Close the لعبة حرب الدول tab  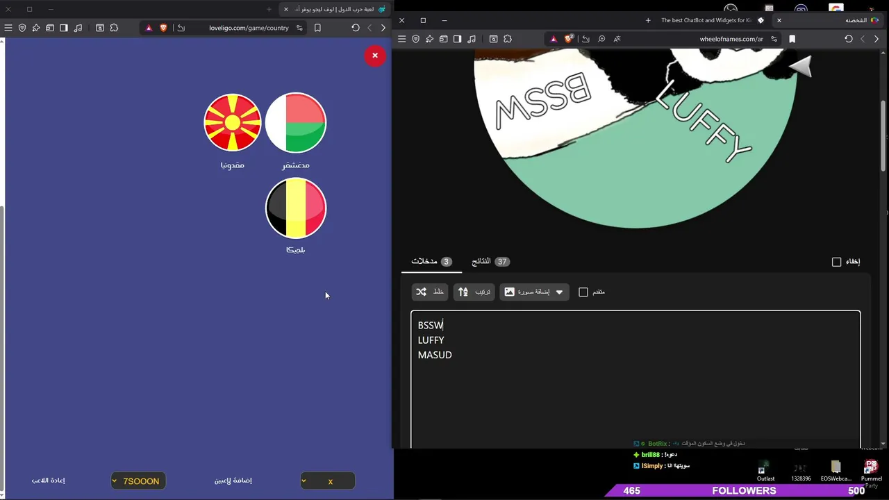[285, 9]
